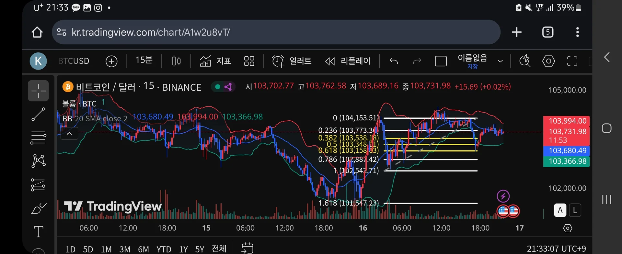This screenshot has height=254, width=622.
Task: Open the forecasting and measurement tools
Action: point(38,185)
